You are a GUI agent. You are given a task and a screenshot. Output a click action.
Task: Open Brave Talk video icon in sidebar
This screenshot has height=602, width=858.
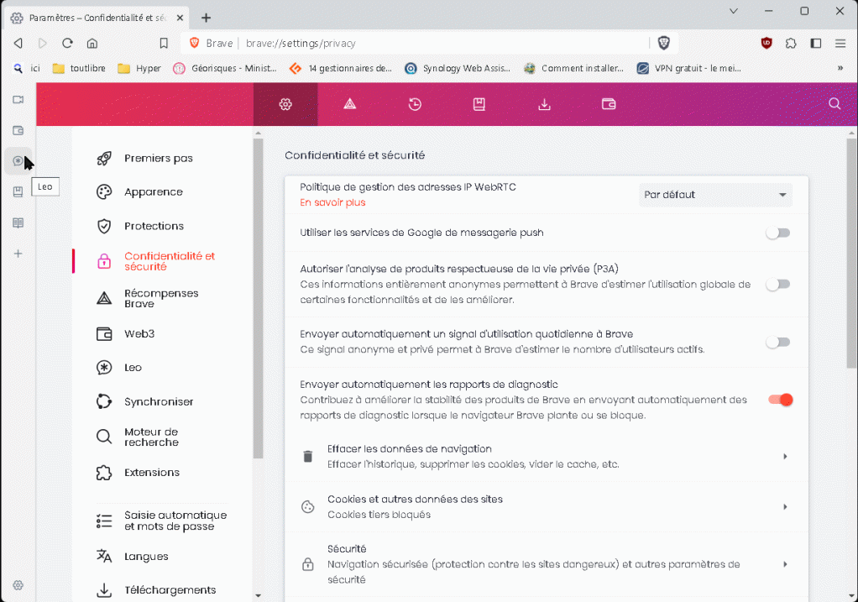tap(18, 100)
